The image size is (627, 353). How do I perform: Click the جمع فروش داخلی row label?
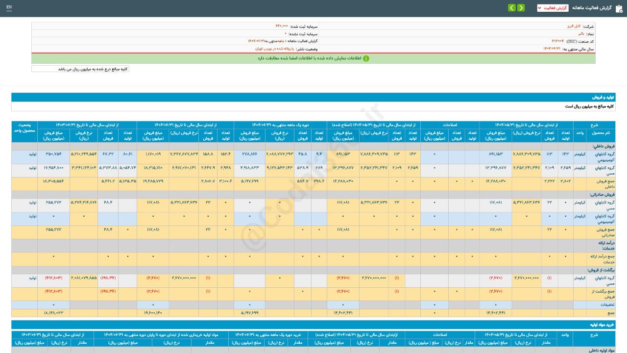600,184
